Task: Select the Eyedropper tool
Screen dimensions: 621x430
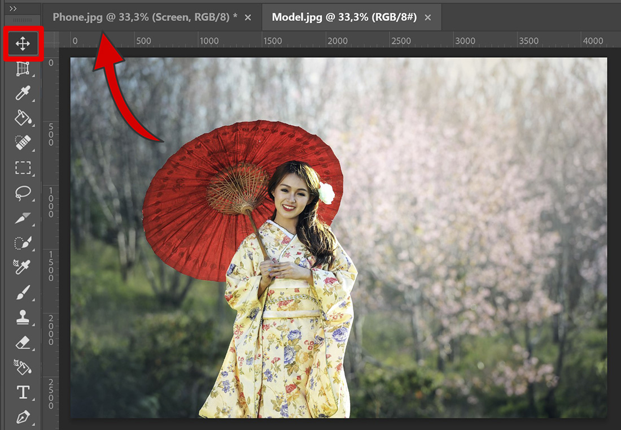Action: click(23, 93)
